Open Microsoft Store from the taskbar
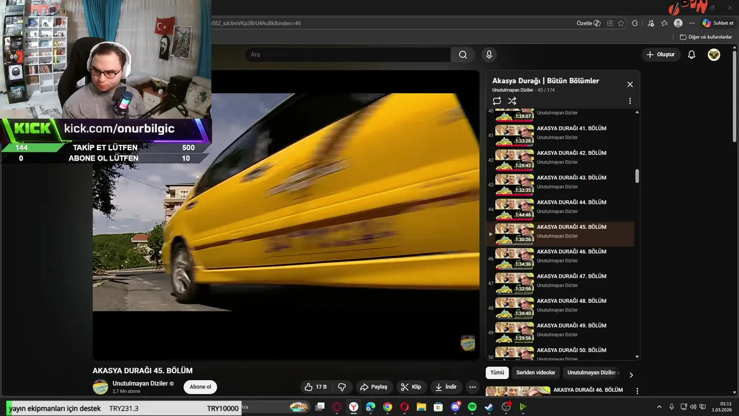Image resolution: width=739 pixels, height=416 pixels. click(438, 407)
